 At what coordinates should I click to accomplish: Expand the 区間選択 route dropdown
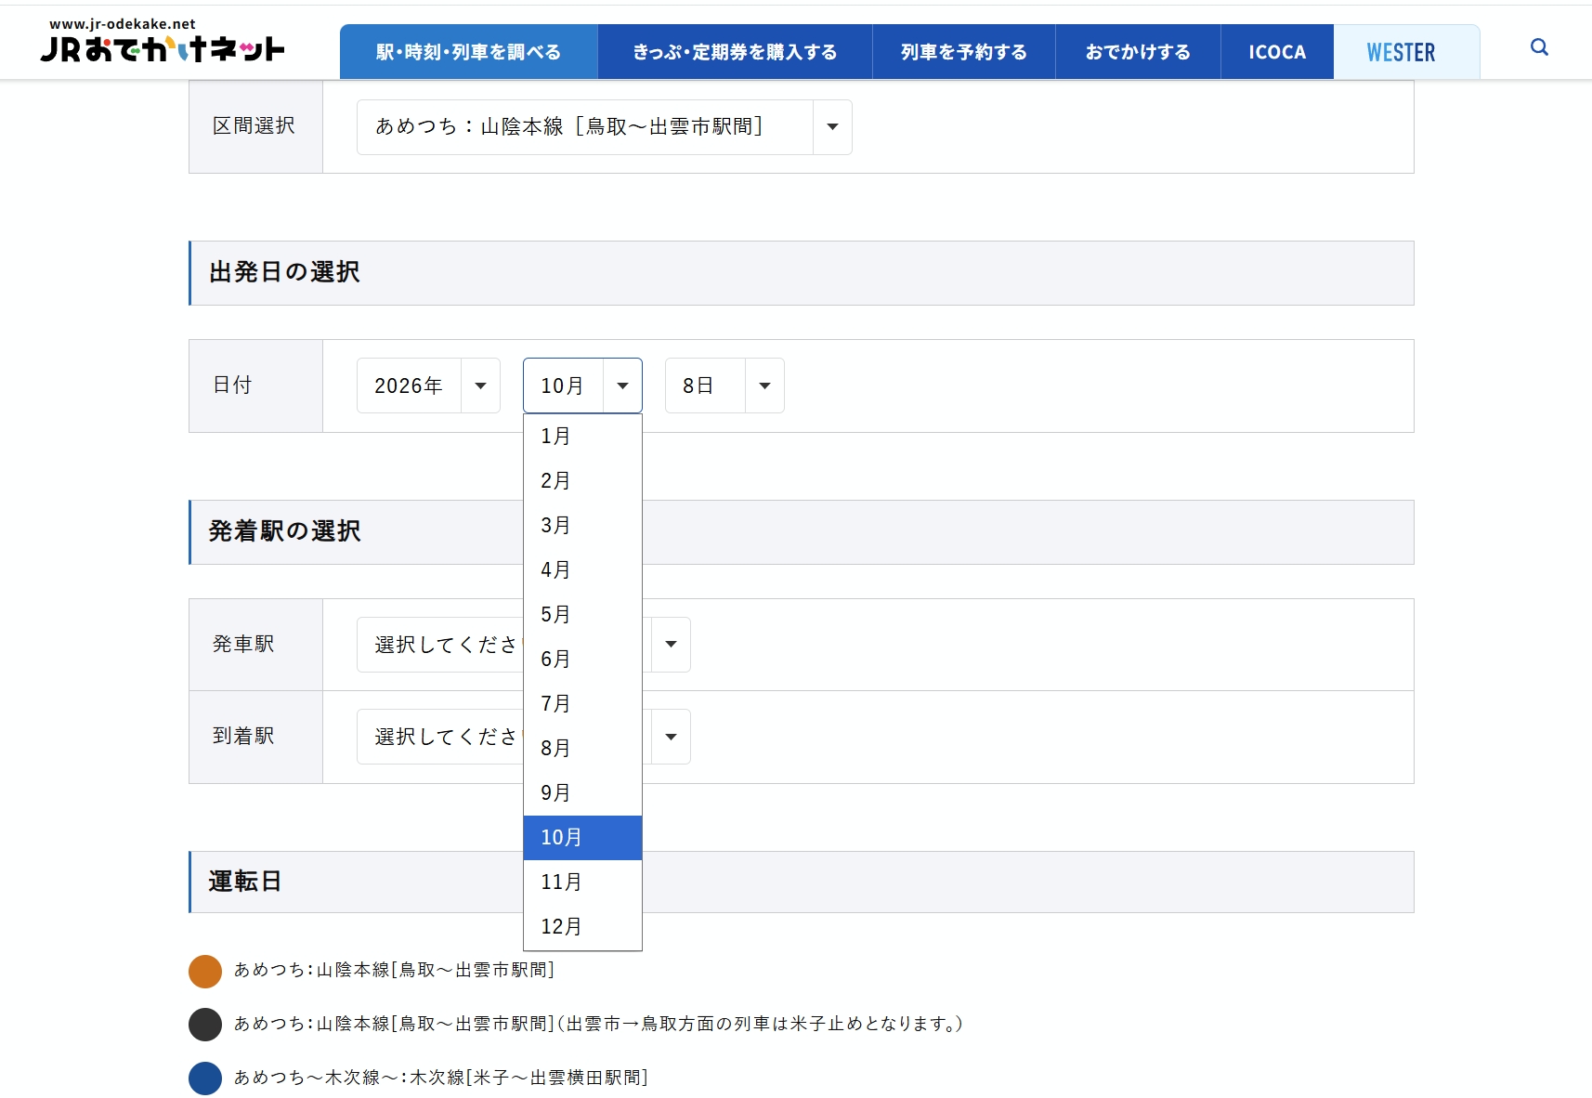coord(604,127)
